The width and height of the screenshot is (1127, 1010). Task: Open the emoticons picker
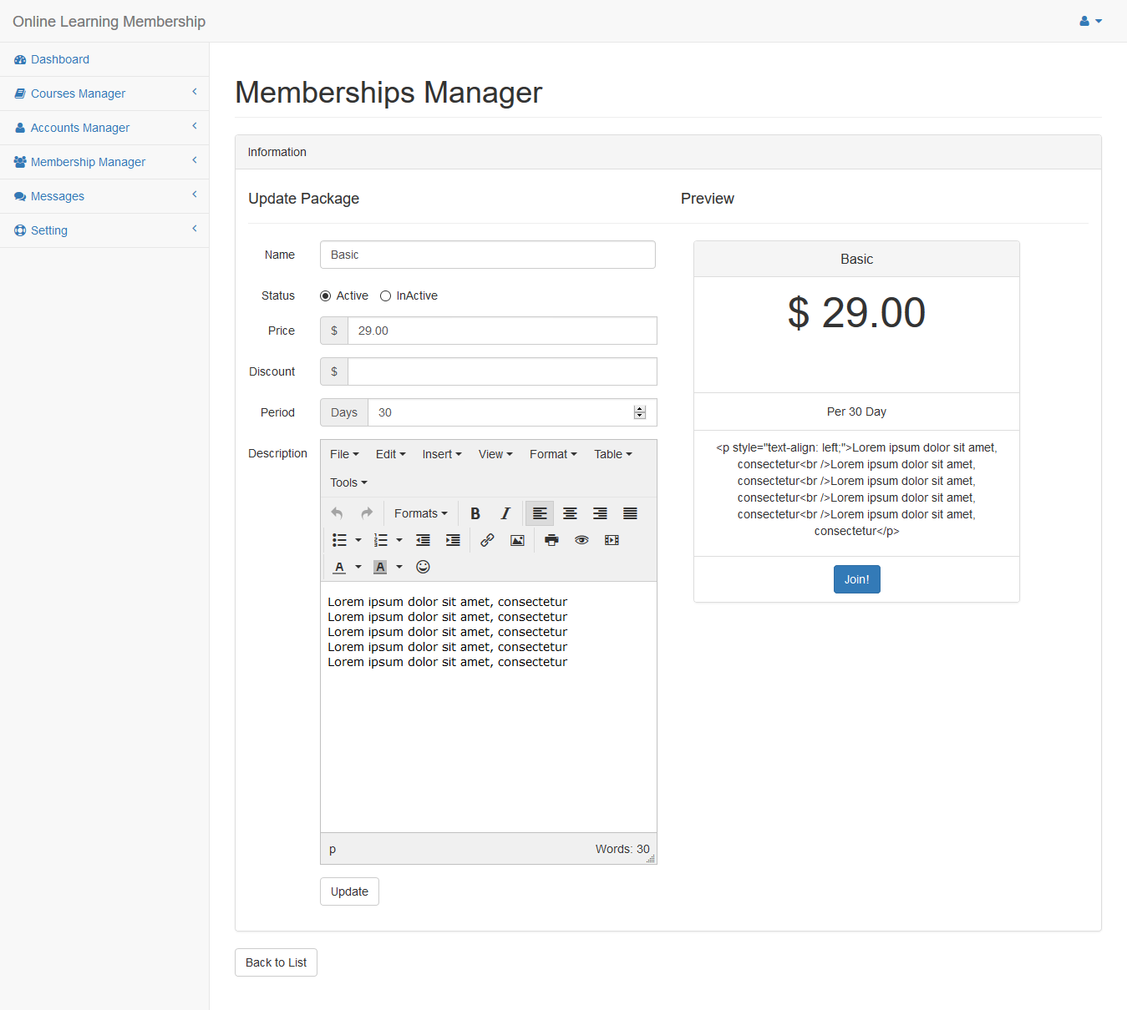(423, 567)
